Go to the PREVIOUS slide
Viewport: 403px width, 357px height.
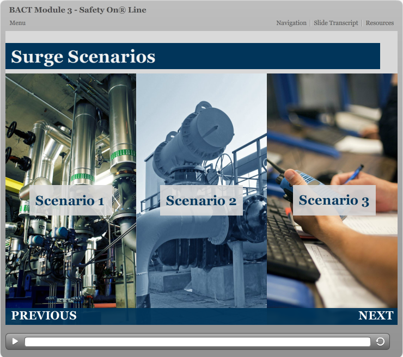click(x=44, y=316)
